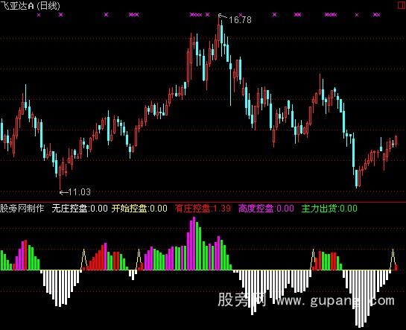The image size is (406, 330).
Task: Select the 飞亚达A (日线) chart title
Action: coord(30,5)
